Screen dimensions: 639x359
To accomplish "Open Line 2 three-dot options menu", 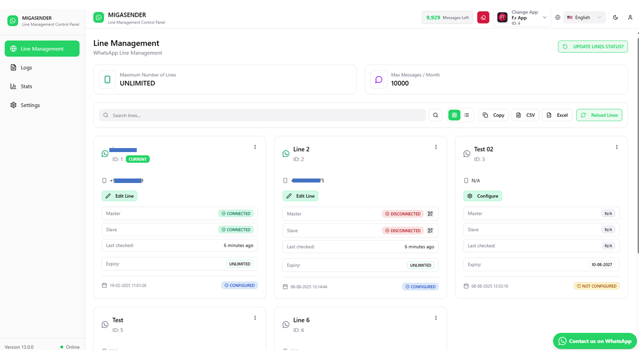I will (x=436, y=147).
